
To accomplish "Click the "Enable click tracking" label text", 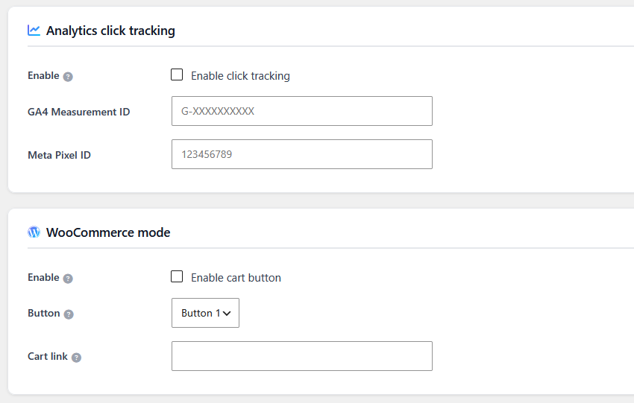I will click(x=240, y=76).
